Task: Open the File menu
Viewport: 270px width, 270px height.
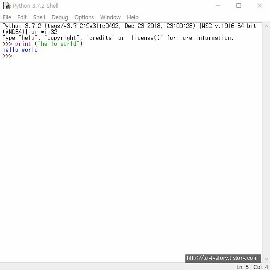Action: tap(7, 17)
